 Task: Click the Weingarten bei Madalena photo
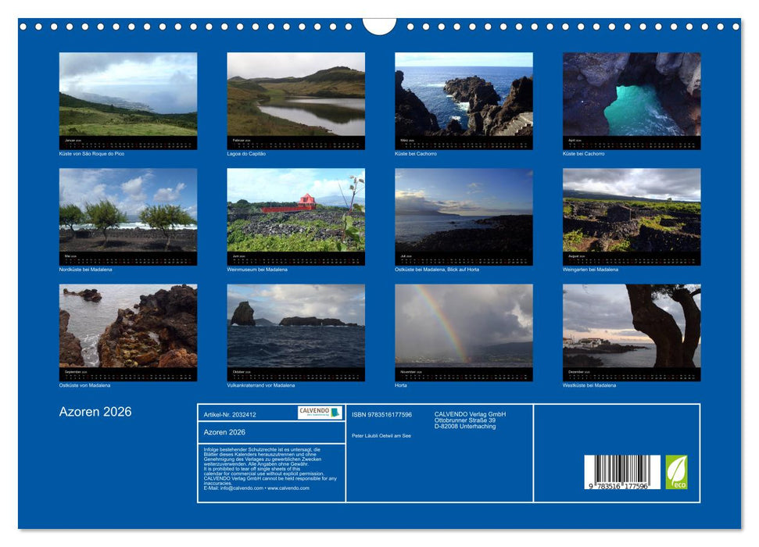(632, 210)
